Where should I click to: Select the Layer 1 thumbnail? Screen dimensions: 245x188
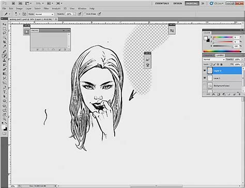click(x=210, y=78)
